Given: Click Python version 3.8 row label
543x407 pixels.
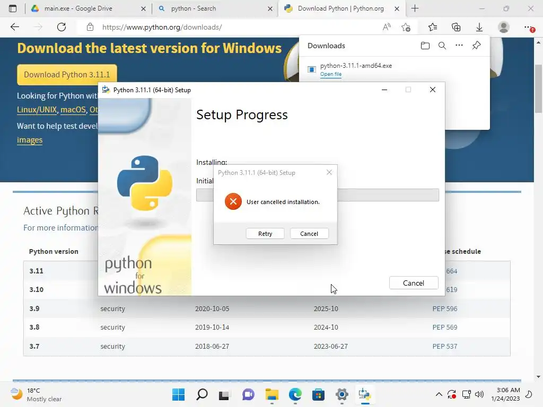Looking at the screenshot, I should (x=34, y=327).
